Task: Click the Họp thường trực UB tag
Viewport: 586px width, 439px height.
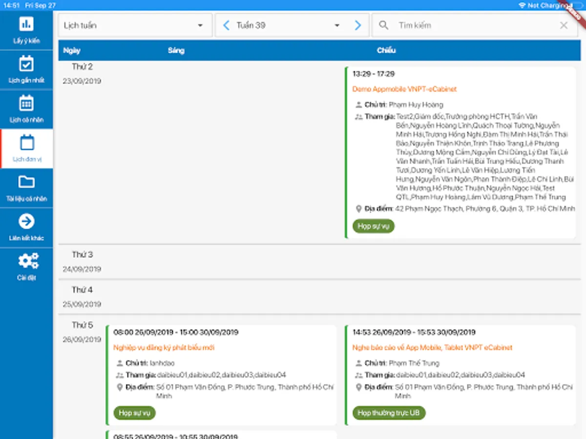Action: [x=389, y=413]
